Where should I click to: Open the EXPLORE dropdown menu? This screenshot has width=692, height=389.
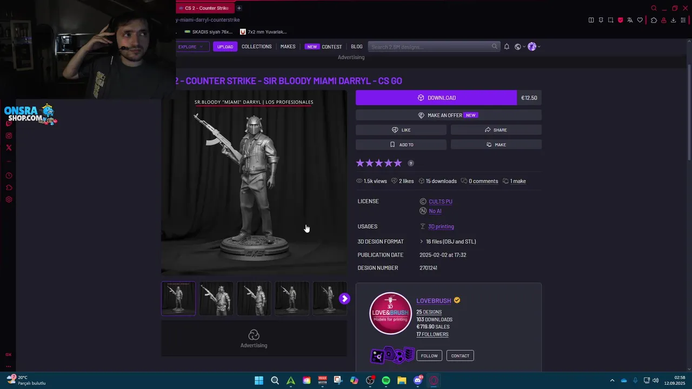pyautogui.click(x=190, y=46)
